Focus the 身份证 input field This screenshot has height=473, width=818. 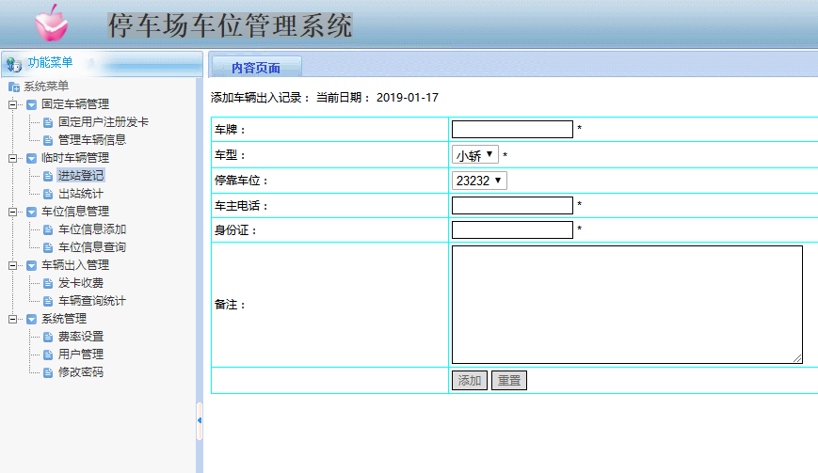pyautogui.click(x=512, y=229)
